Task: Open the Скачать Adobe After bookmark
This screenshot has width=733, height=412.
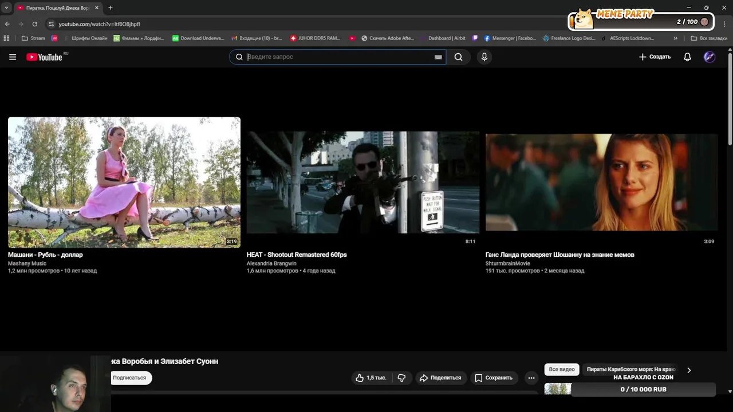Action: click(388, 38)
